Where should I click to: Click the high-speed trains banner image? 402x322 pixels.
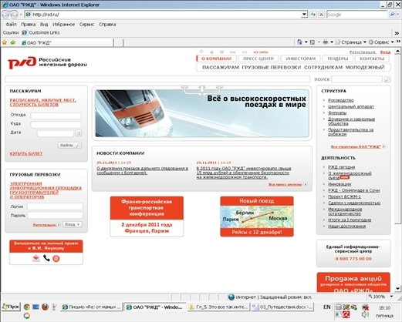tap(202, 113)
